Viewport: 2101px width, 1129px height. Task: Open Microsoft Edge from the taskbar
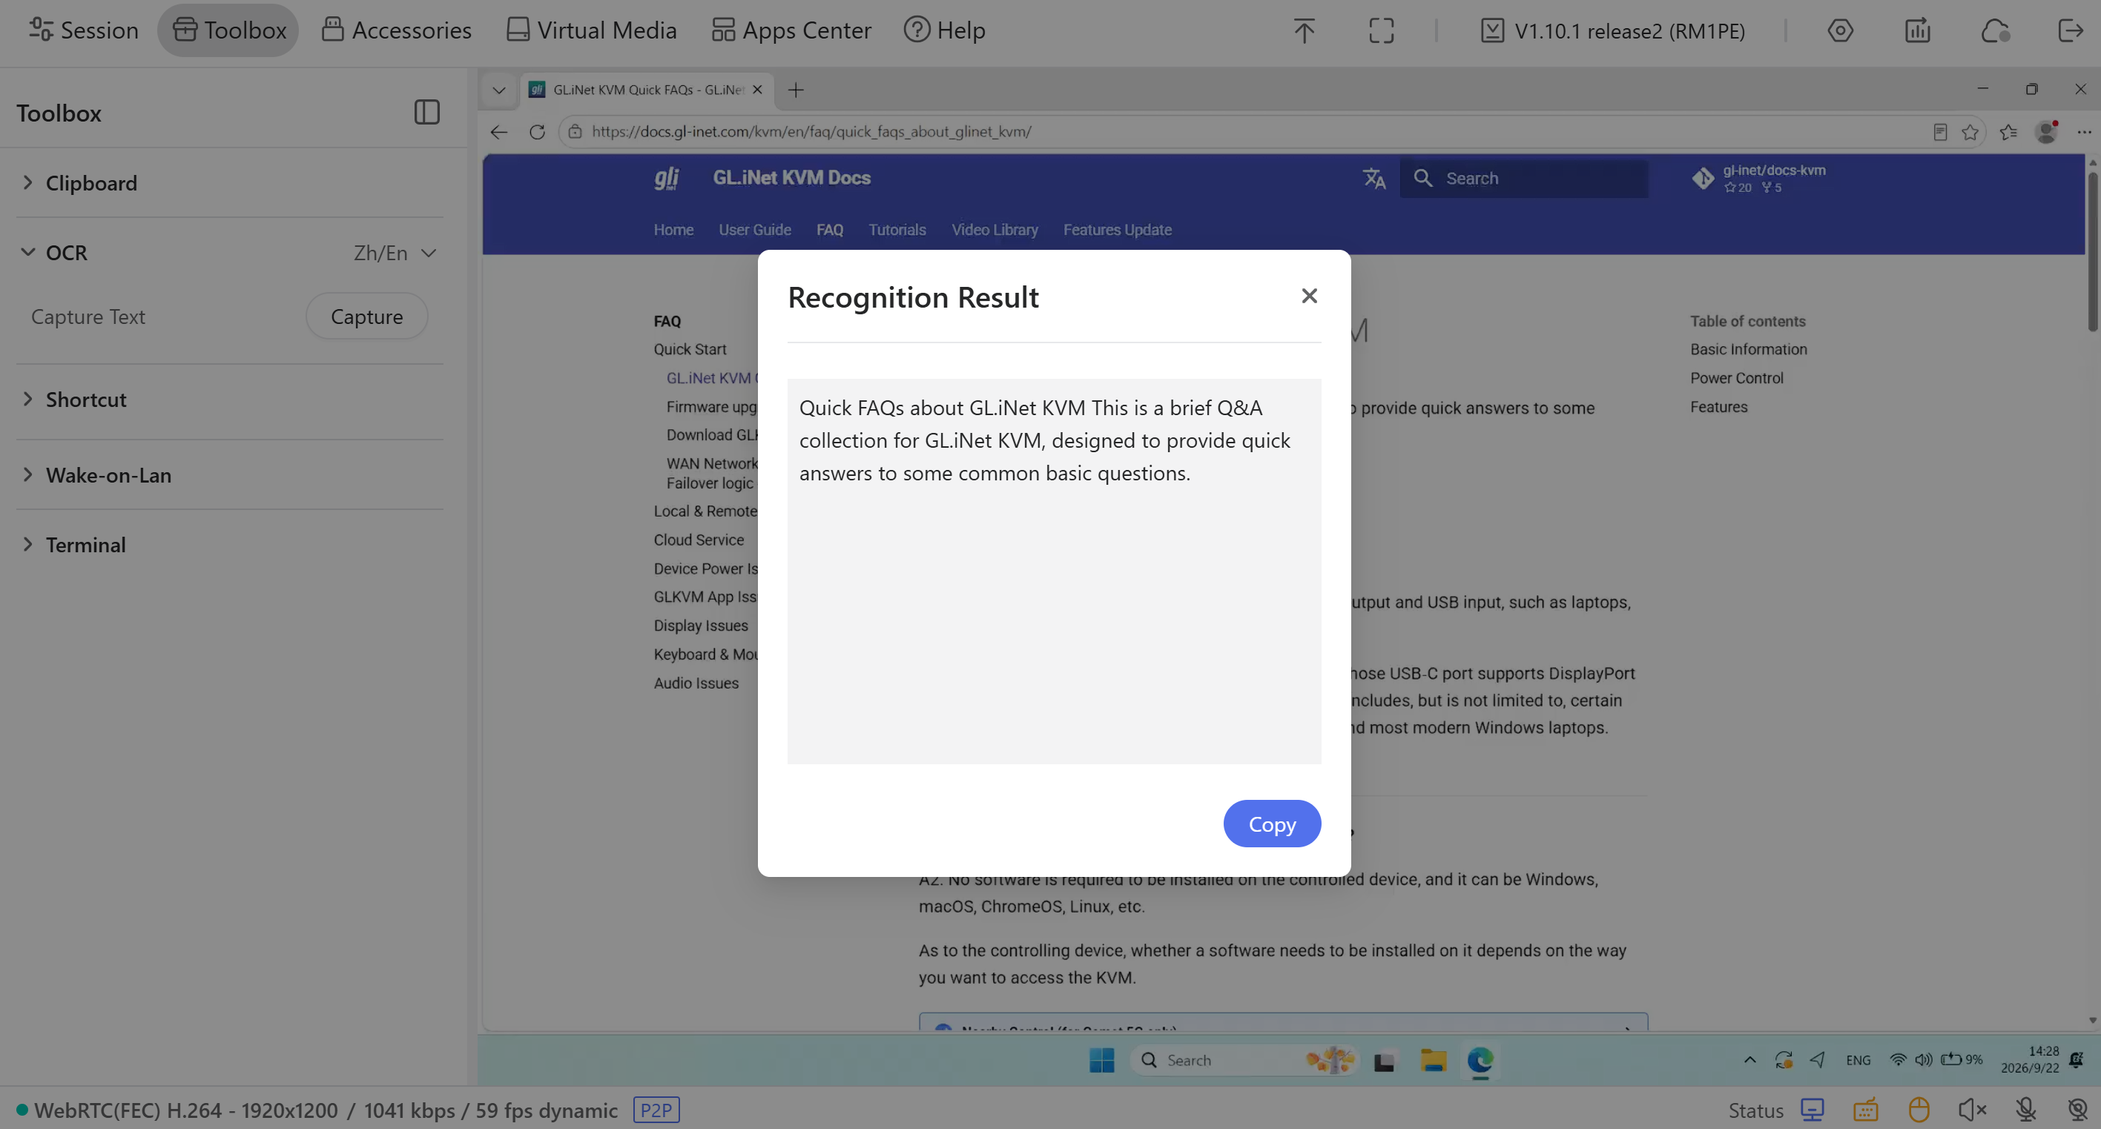click(x=1480, y=1060)
